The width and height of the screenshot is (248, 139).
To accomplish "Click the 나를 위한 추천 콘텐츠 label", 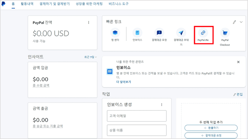I will [x=130, y=62].
